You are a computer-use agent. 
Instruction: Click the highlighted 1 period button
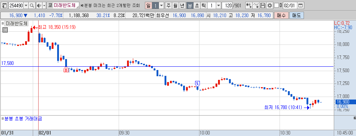point(155,5)
